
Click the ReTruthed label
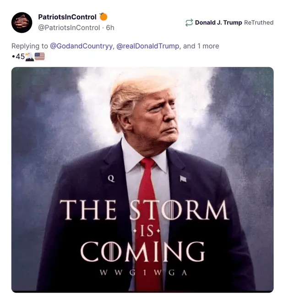tap(259, 22)
